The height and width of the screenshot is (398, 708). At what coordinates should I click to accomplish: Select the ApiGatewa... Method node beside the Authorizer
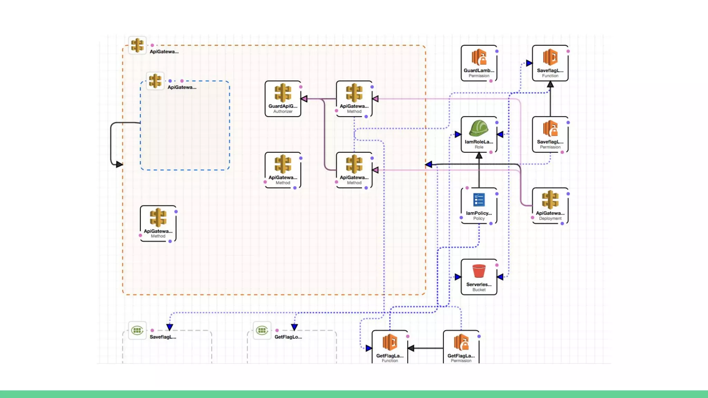(354, 99)
